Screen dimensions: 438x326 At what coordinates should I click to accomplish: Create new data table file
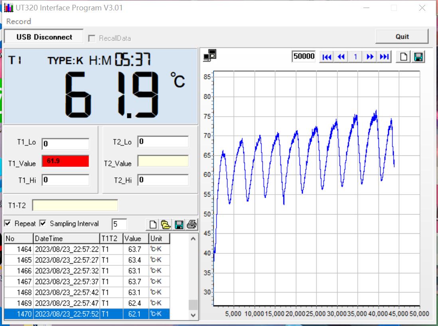tap(153, 225)
